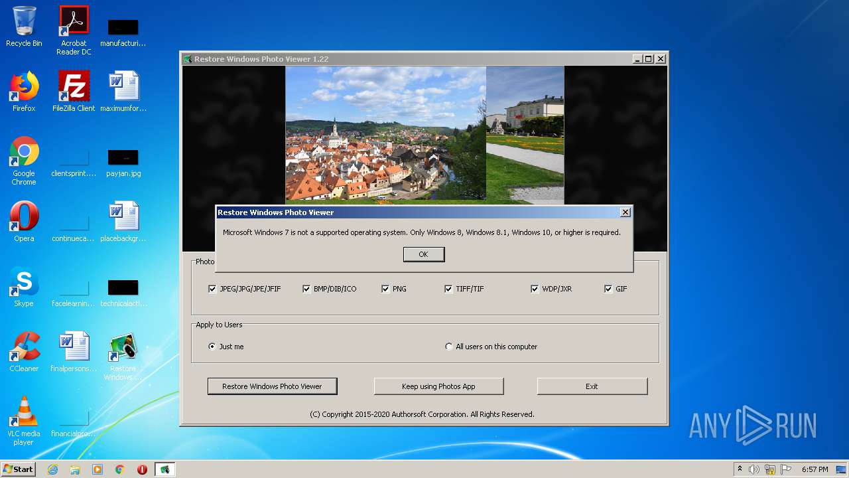Open Opera from the taskbar

(x=142, y=469)
